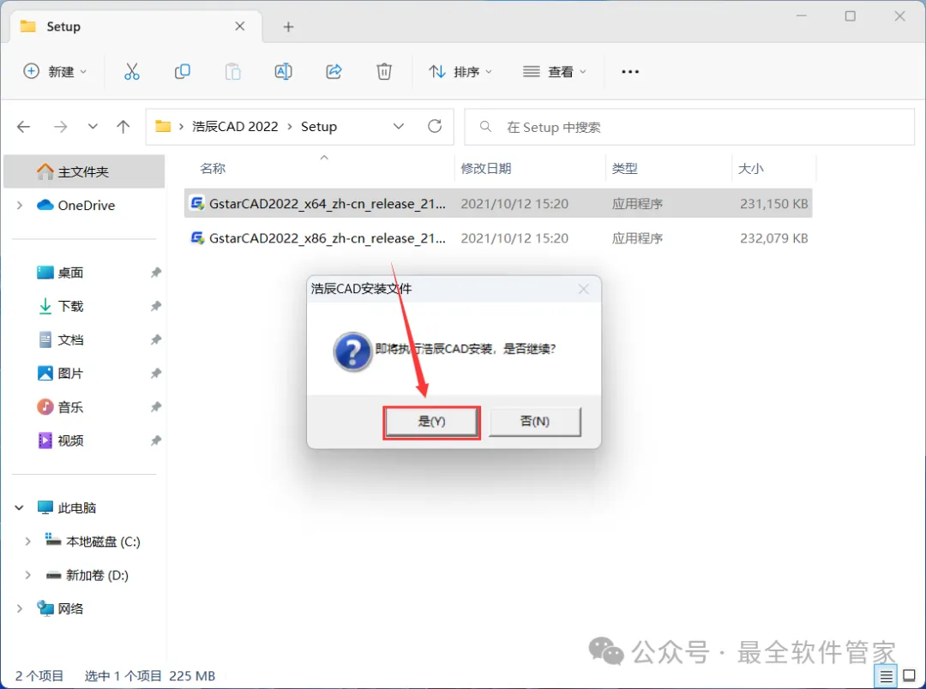Click GstarCAD x86 installer file icon
Image resolution: width=926 pixels, height=689 pixels.
(197, 238)
